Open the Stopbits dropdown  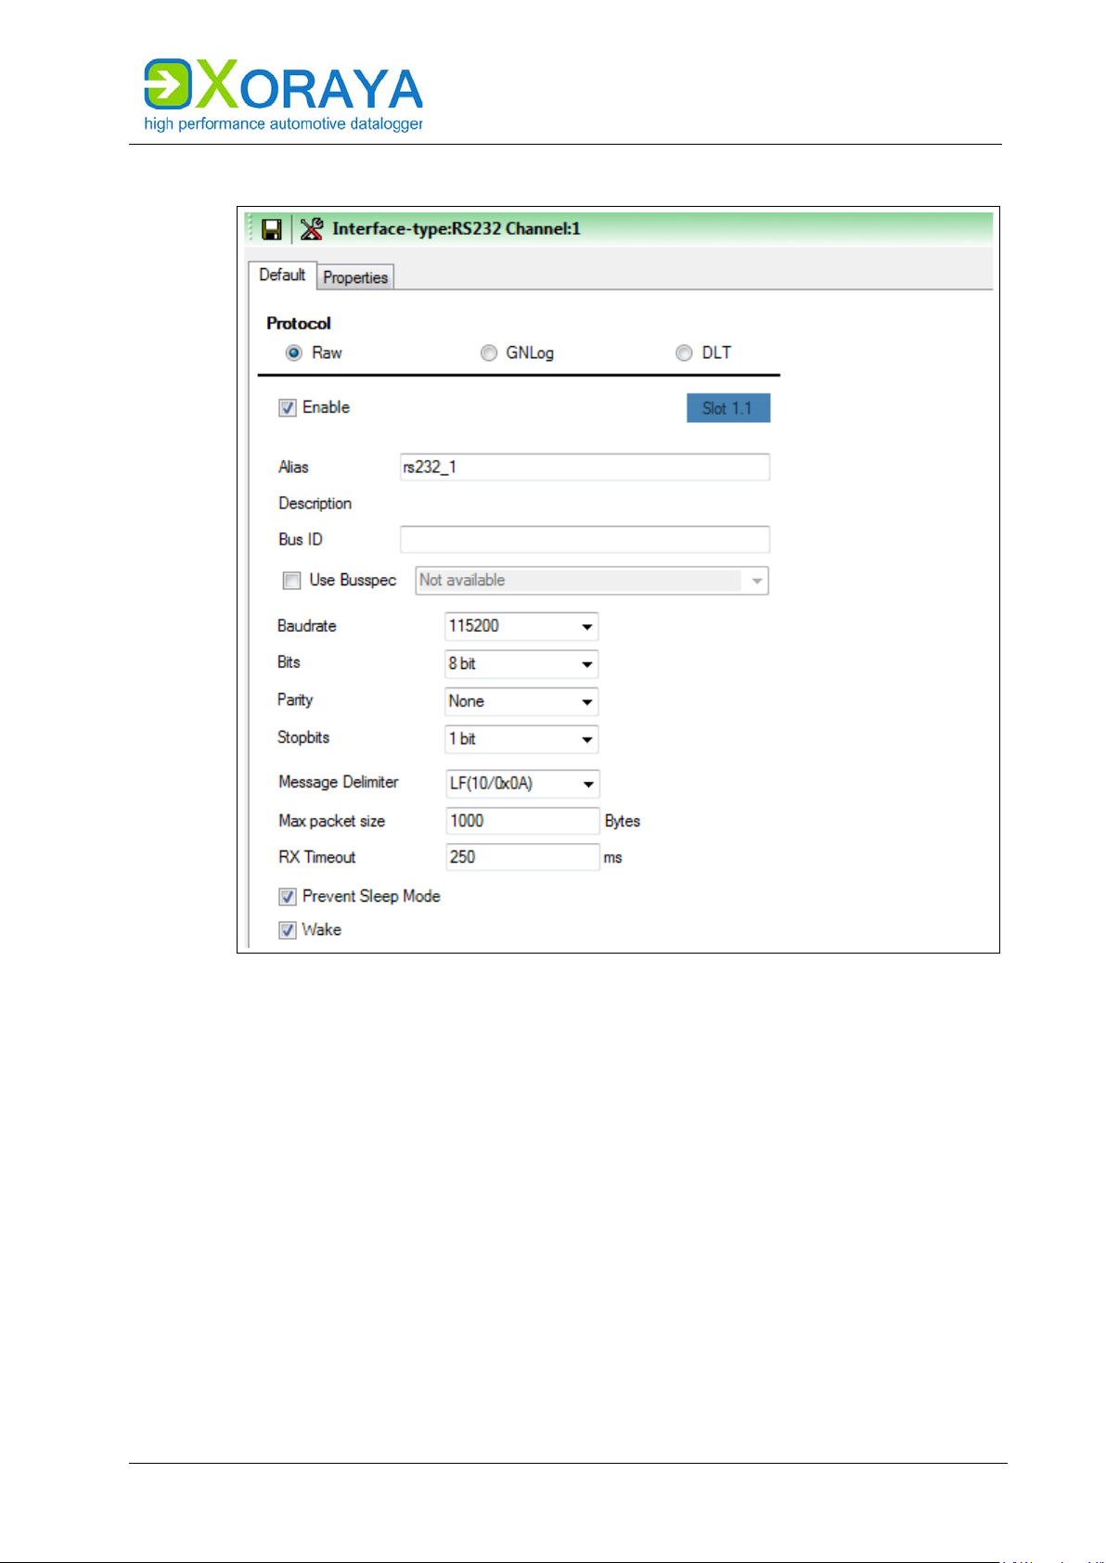(x=521, y=739)
